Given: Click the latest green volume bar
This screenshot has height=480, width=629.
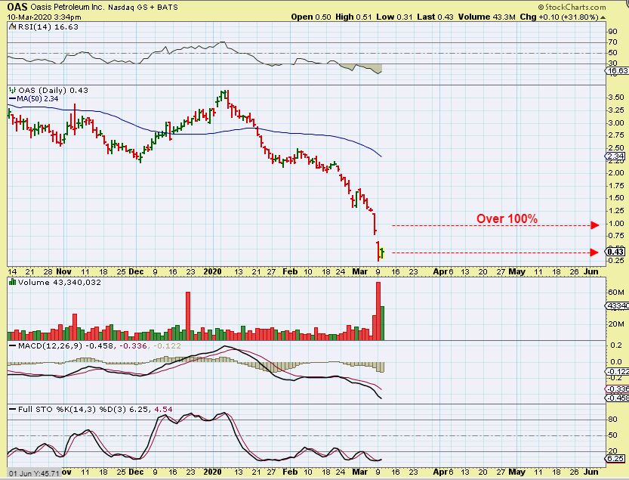Looking at the screenshot, I should 382,324.
